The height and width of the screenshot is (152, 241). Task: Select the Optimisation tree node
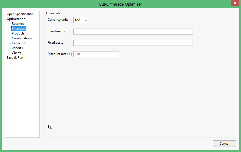point(16,19)
